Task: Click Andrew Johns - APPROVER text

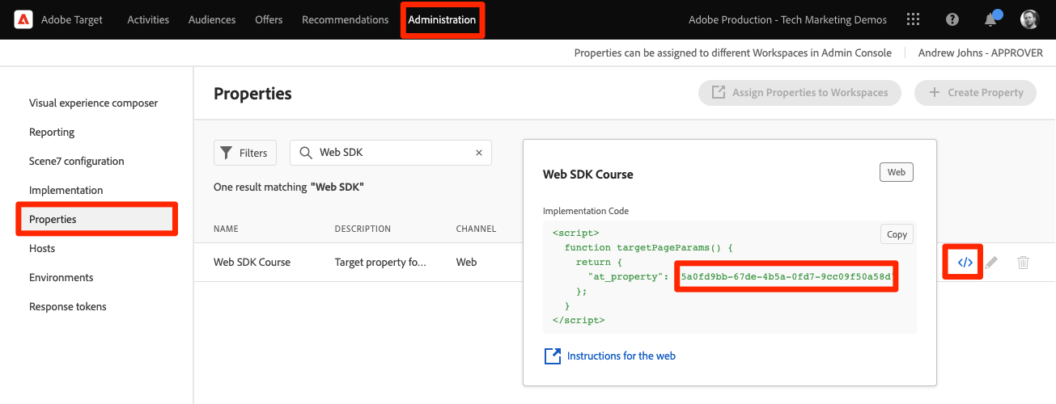Action: click(981, 53)
